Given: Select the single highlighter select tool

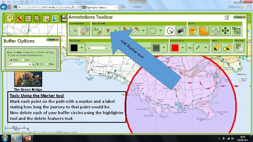Looking at the screenshot, I should 216,48.
